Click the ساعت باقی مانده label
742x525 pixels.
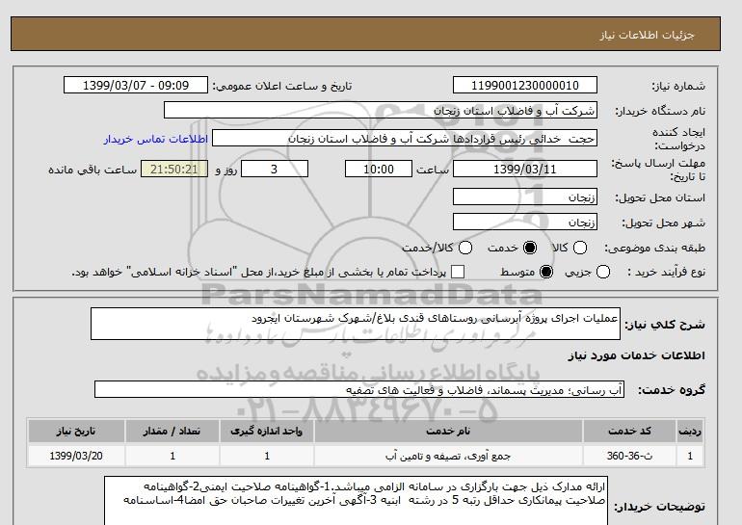pos(93,170)
